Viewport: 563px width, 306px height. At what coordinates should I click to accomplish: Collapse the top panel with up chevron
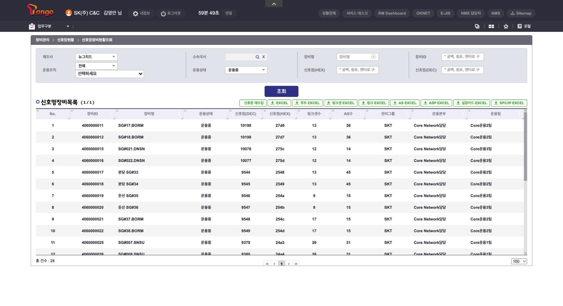tap(274, 4)
